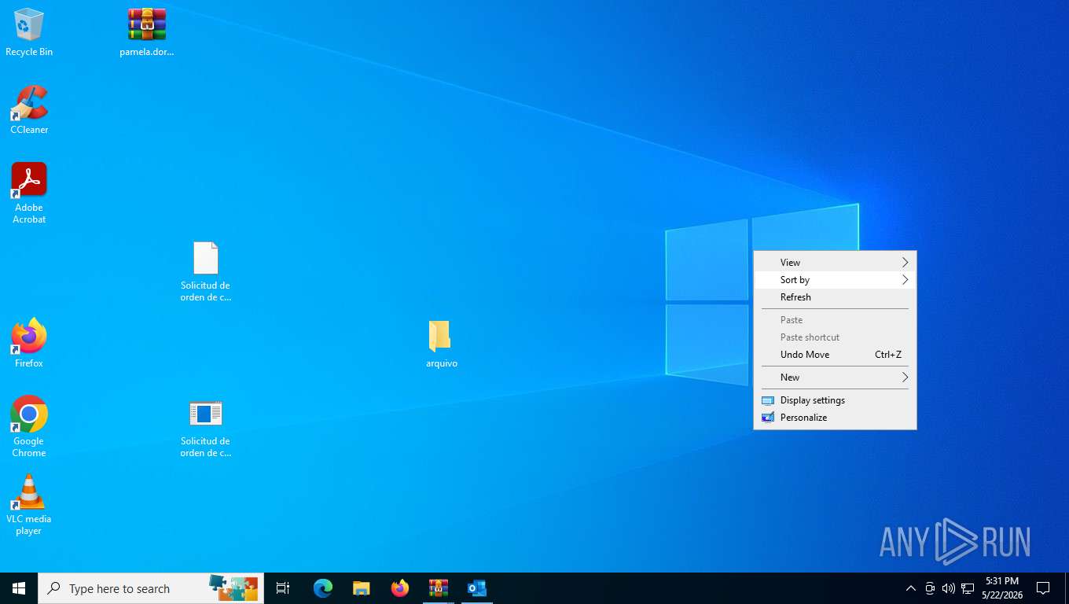Open Personalize from the context menu
Screen dimensions: 1069x604
tap(835, 418)
